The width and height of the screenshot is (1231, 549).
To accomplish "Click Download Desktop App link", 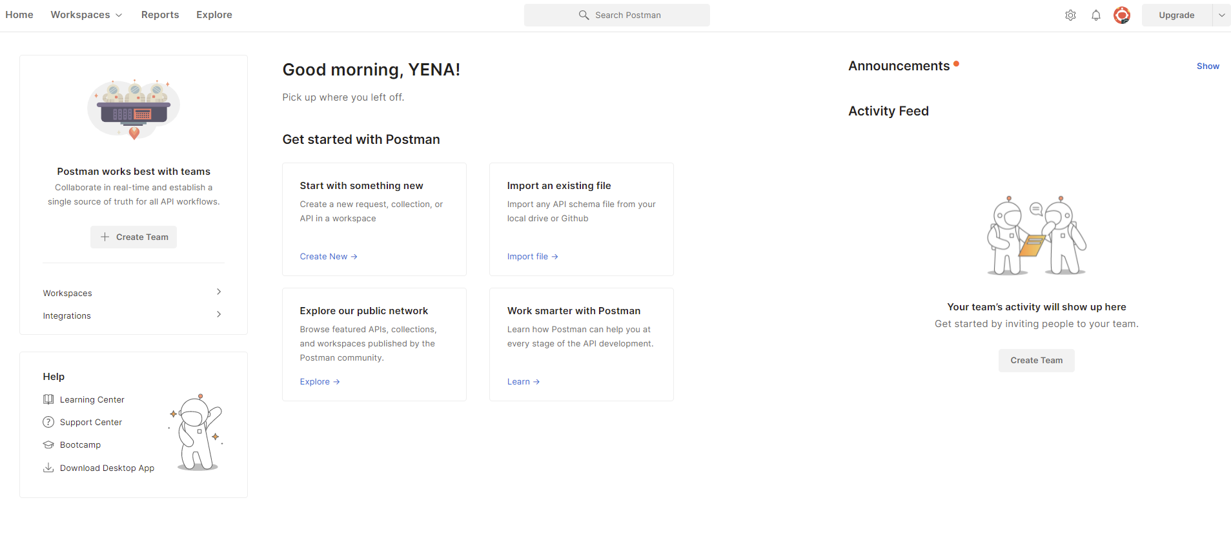I will click(x=107, y=468).
